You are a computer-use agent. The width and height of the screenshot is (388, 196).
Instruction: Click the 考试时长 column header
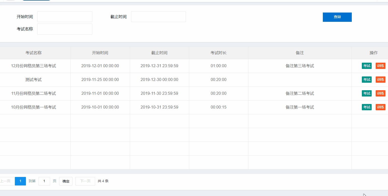click(218, 53)
